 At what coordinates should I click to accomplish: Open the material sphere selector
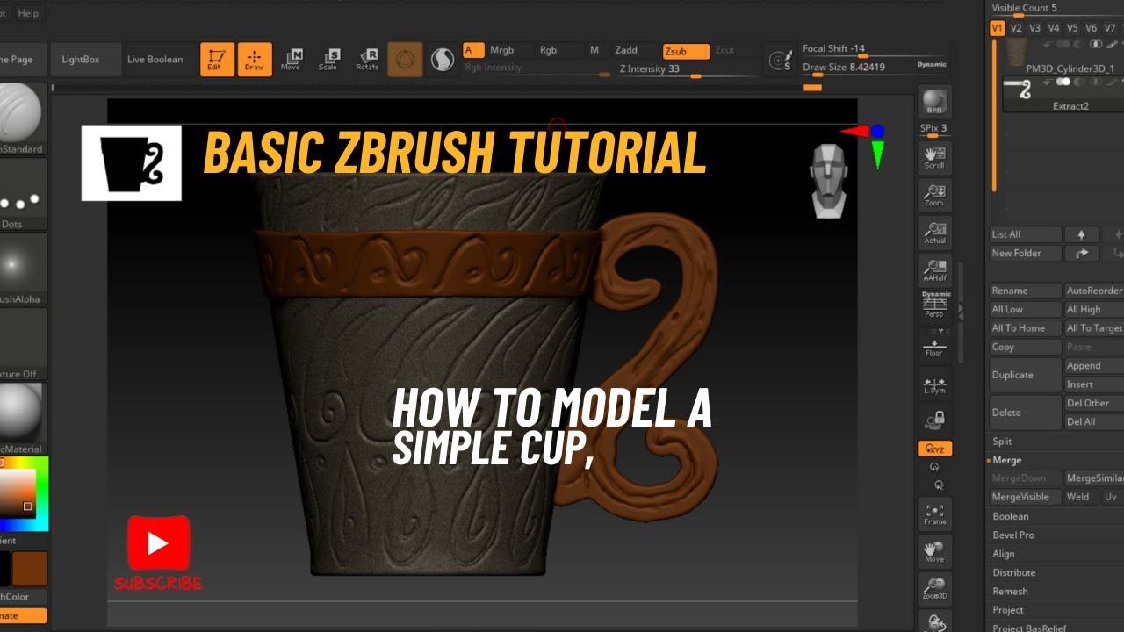pos(19,419)
